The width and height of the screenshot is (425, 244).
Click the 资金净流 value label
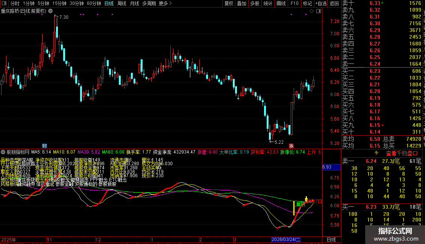tap(174, 152)
